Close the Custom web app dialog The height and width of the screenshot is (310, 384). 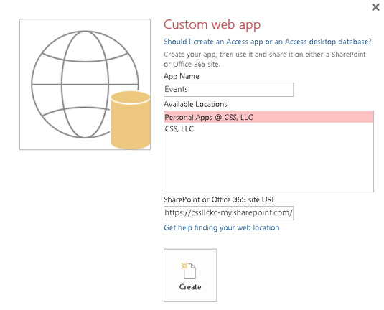coord(375,7)
